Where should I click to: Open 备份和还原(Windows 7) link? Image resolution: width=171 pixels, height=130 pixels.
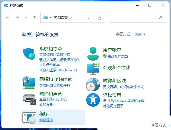coord(58,70)
